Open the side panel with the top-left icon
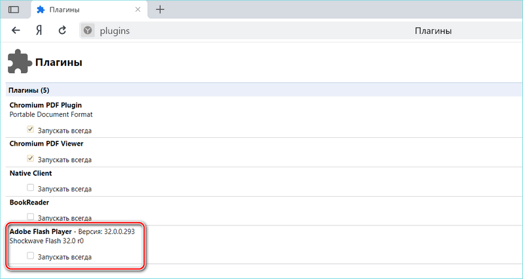 pos(14,9)
